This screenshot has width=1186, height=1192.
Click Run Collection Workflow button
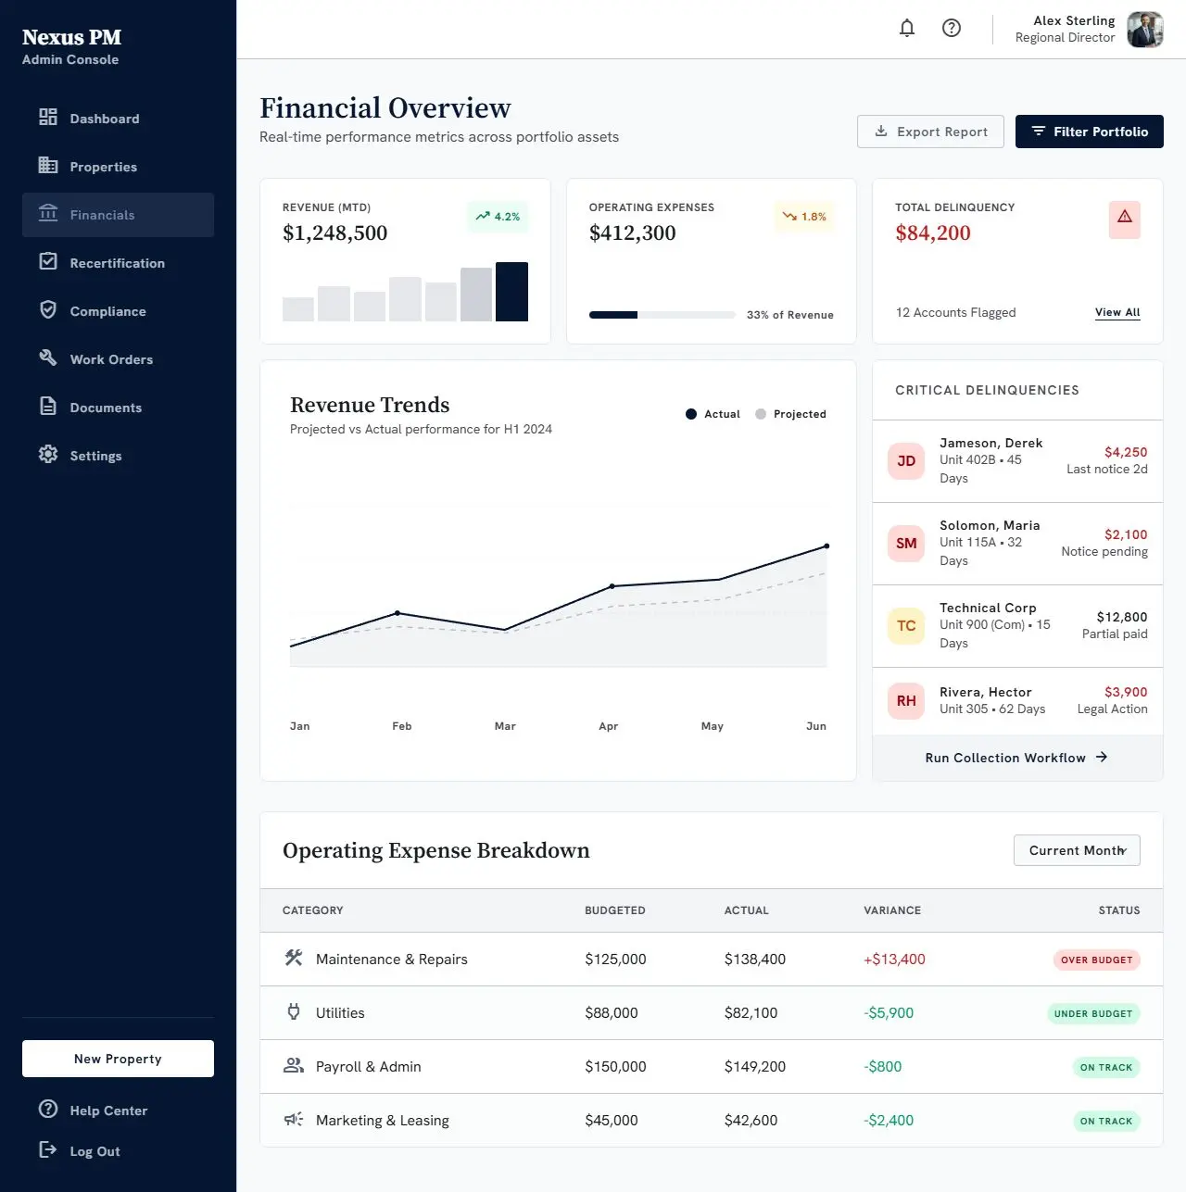[1017, 758]
